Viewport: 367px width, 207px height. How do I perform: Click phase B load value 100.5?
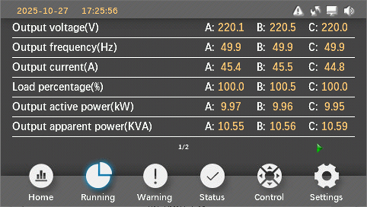pos(283,87)
